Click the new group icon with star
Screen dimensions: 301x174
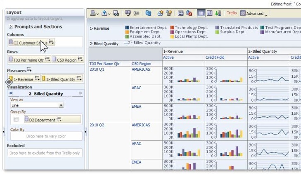[x=160, y=13]
